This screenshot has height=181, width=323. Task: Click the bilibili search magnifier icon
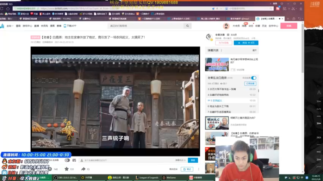(x=187, y=26)
